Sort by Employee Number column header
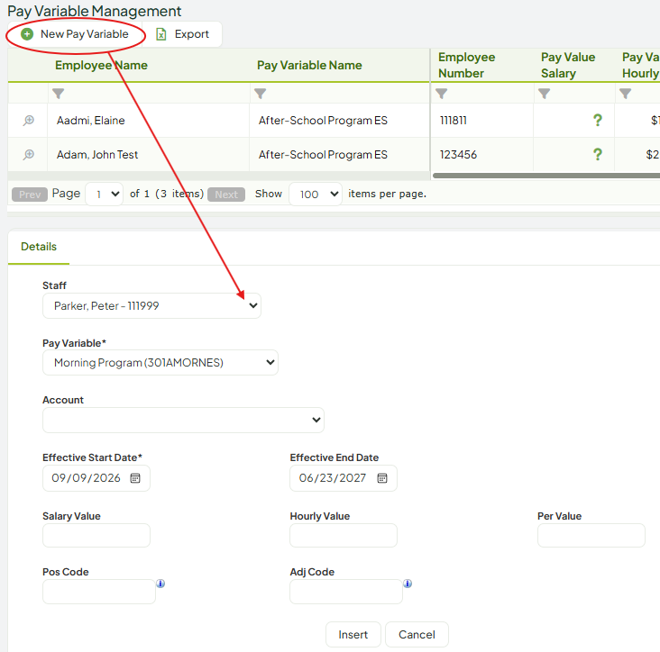660x652 pixels. [x=466, y=65]
